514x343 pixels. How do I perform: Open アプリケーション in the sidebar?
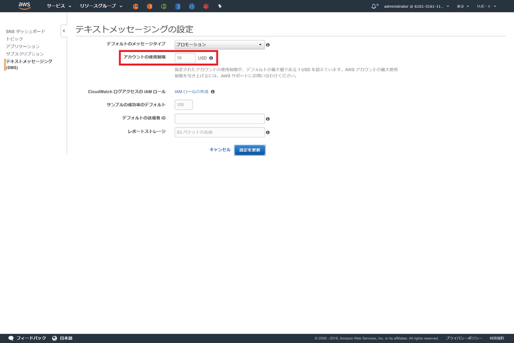click(22, 46)
